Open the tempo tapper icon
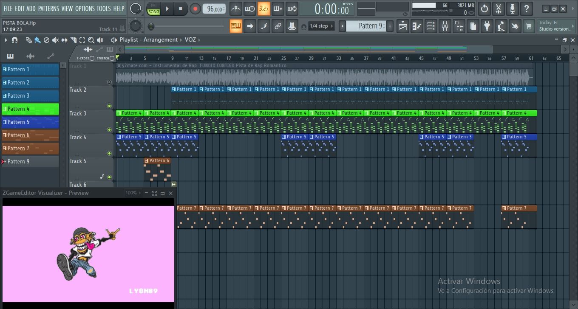578x309 pixels. click(501, 26)
